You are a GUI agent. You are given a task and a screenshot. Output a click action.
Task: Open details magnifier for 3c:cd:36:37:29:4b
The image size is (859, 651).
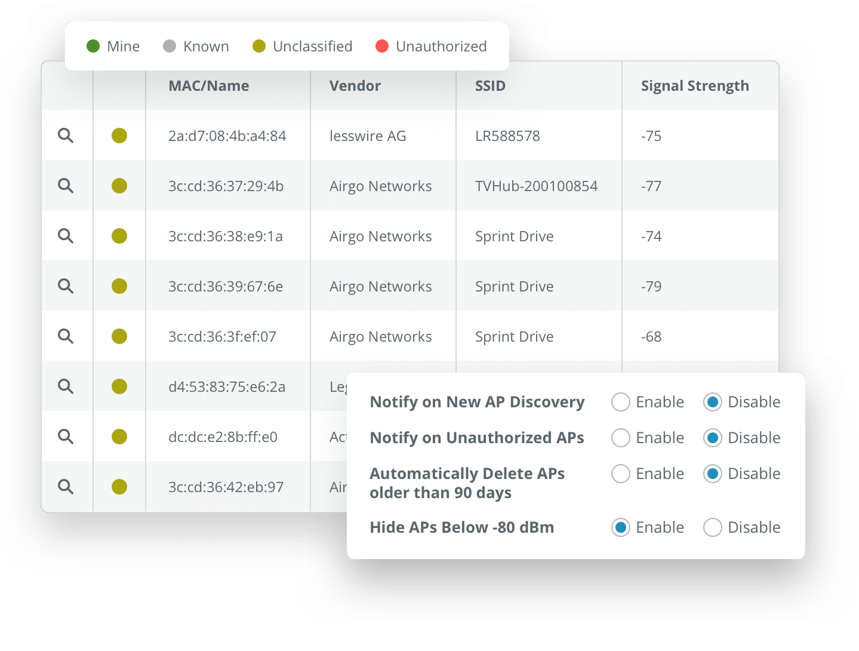coord(66,186)
